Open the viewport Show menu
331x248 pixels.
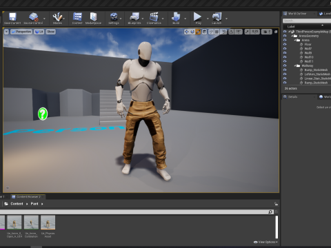[x=51, y=32]
